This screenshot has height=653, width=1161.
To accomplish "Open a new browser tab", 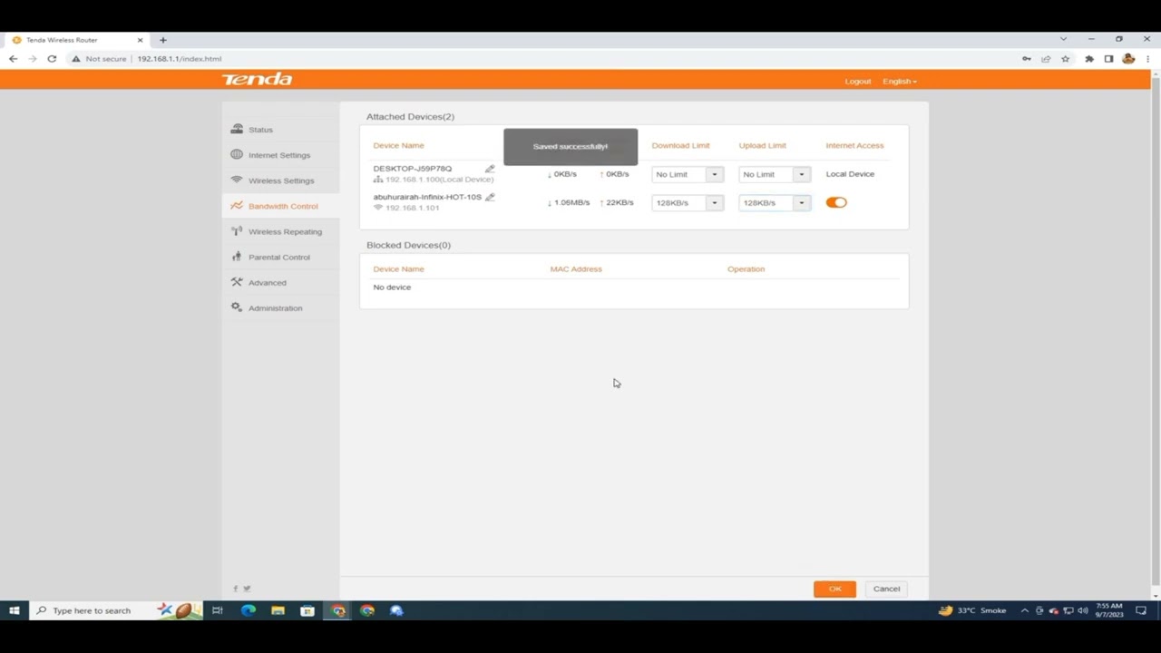I will coord(163,40).
